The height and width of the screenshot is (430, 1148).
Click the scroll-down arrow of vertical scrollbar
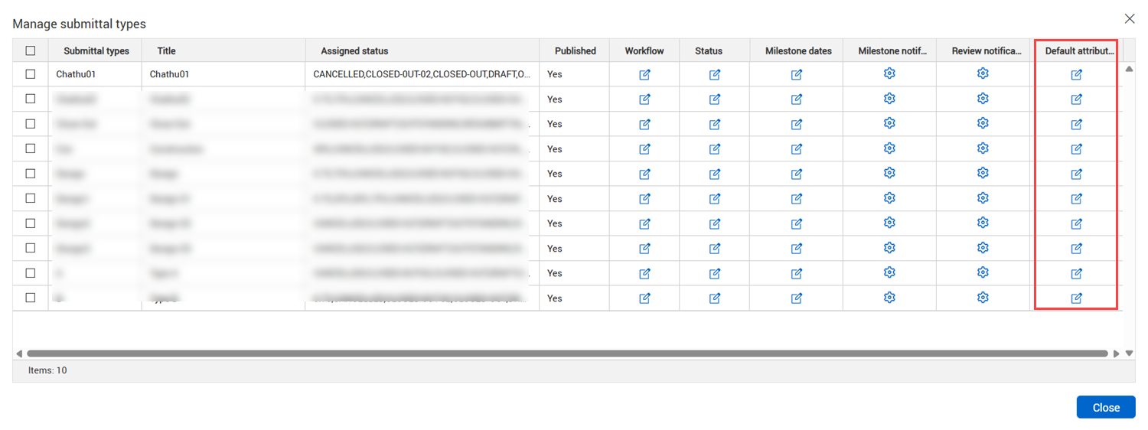(1129, 353)
